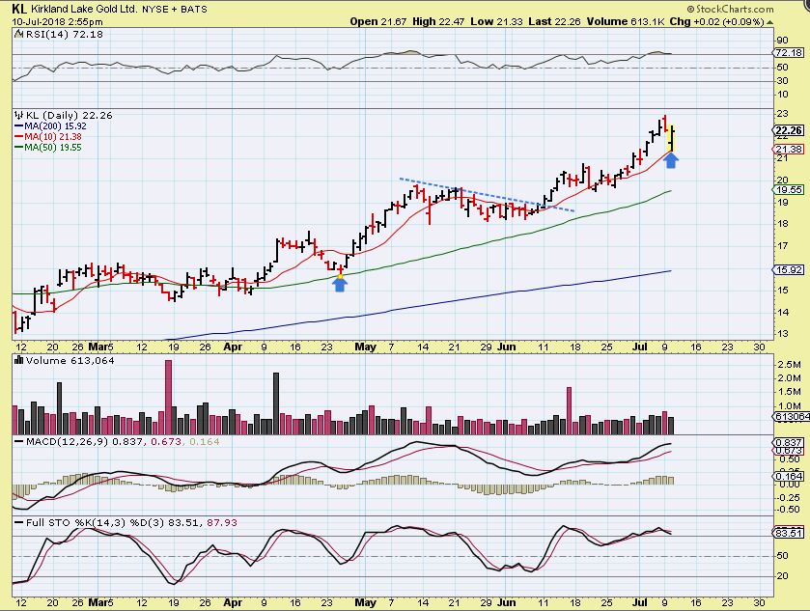The height and width of the screenshot is (611, 810).
Task: Click the Last 22.26 header quote
Action: pos(554,21)
